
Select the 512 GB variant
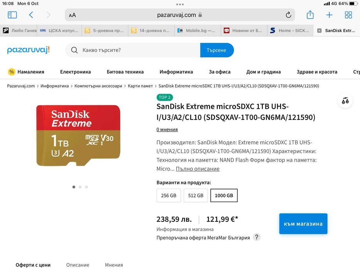(x=196, y=196)
